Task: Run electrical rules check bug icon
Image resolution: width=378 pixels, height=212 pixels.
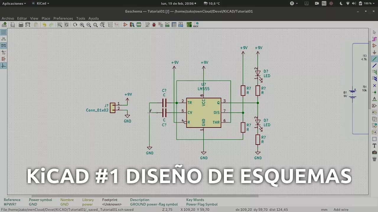Action: pyautogui.click(x=154, y=25)
